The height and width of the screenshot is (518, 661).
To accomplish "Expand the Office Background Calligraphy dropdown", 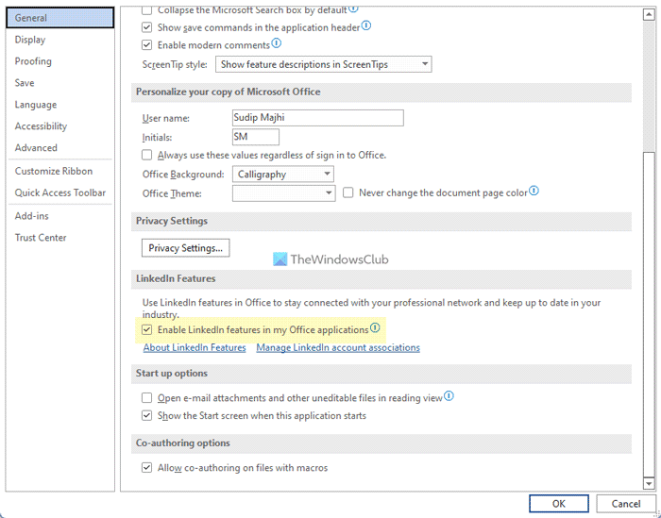I will 283,175.
